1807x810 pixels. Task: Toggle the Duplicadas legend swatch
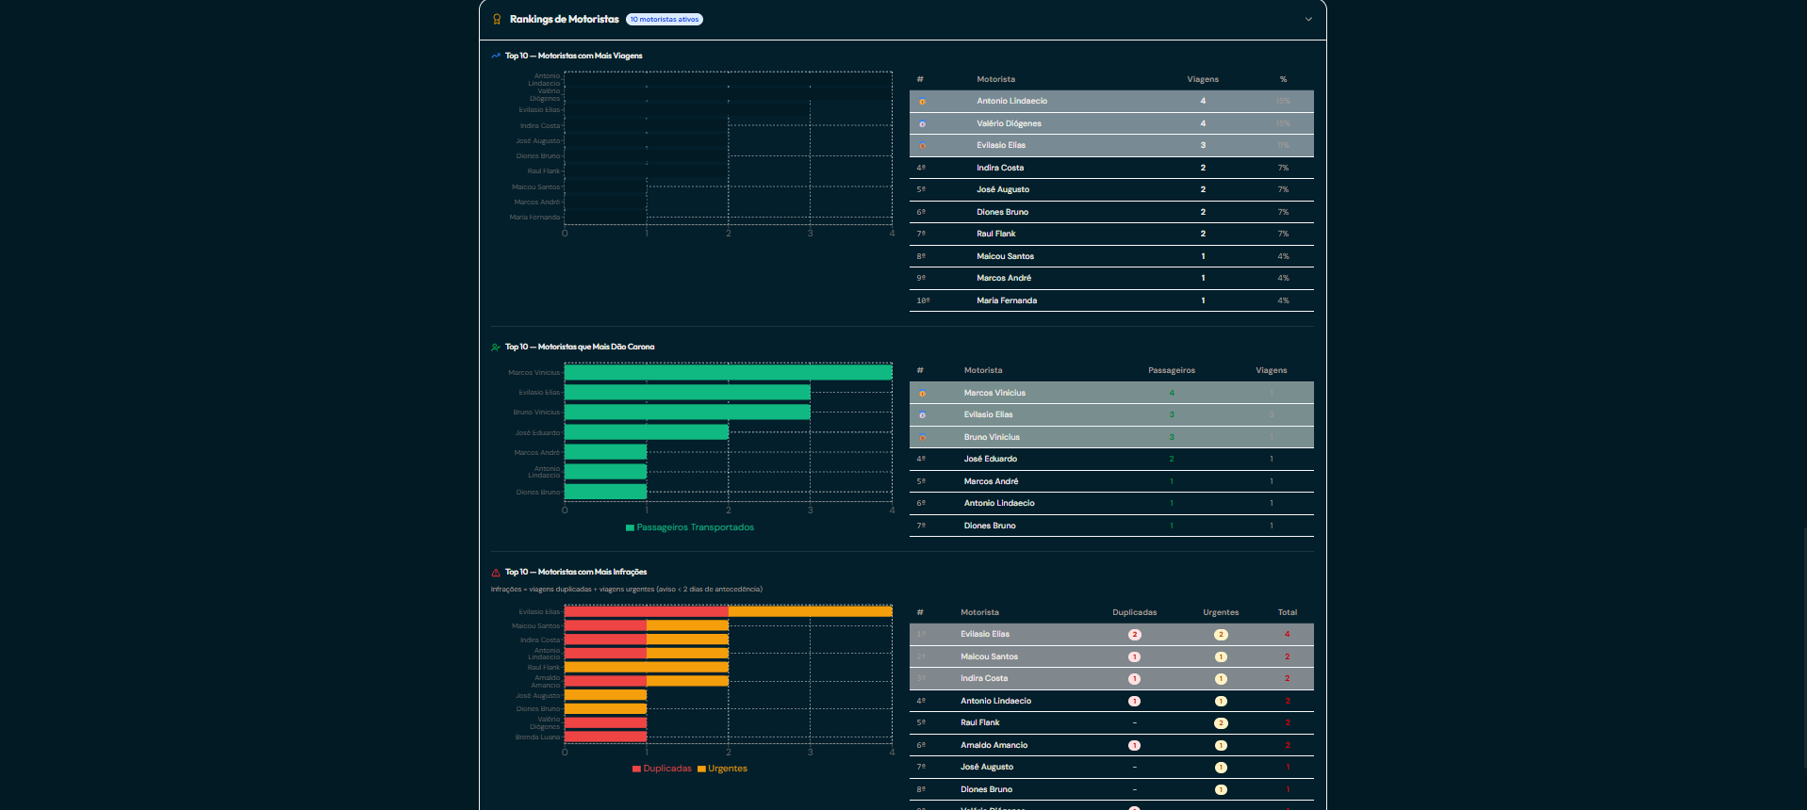(636, 769)
